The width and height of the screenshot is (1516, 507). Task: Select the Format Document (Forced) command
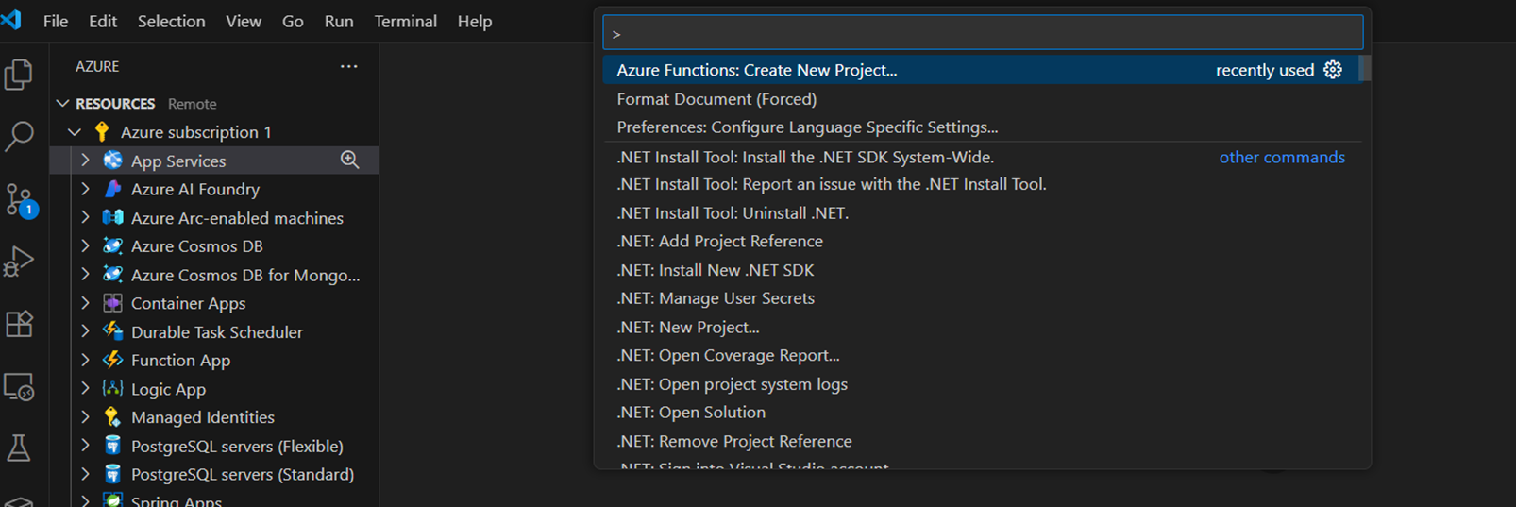tap(716, 99)
